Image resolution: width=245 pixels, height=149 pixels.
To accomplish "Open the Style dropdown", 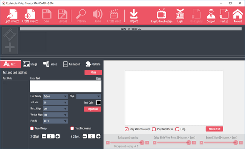I will (x=89, y=96).
